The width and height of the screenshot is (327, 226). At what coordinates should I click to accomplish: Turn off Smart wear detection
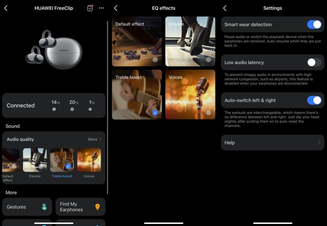click(x=314, y=25)
